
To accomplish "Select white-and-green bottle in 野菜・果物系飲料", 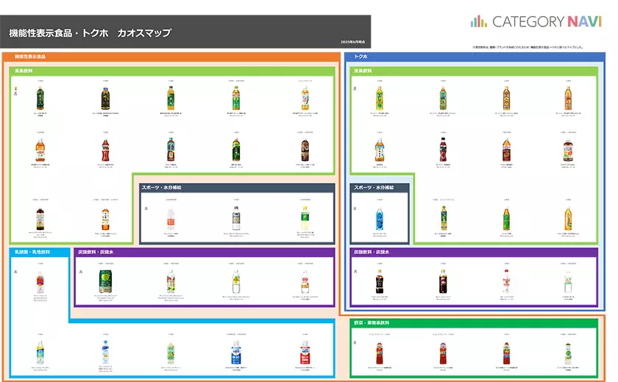I will [568, 353].
